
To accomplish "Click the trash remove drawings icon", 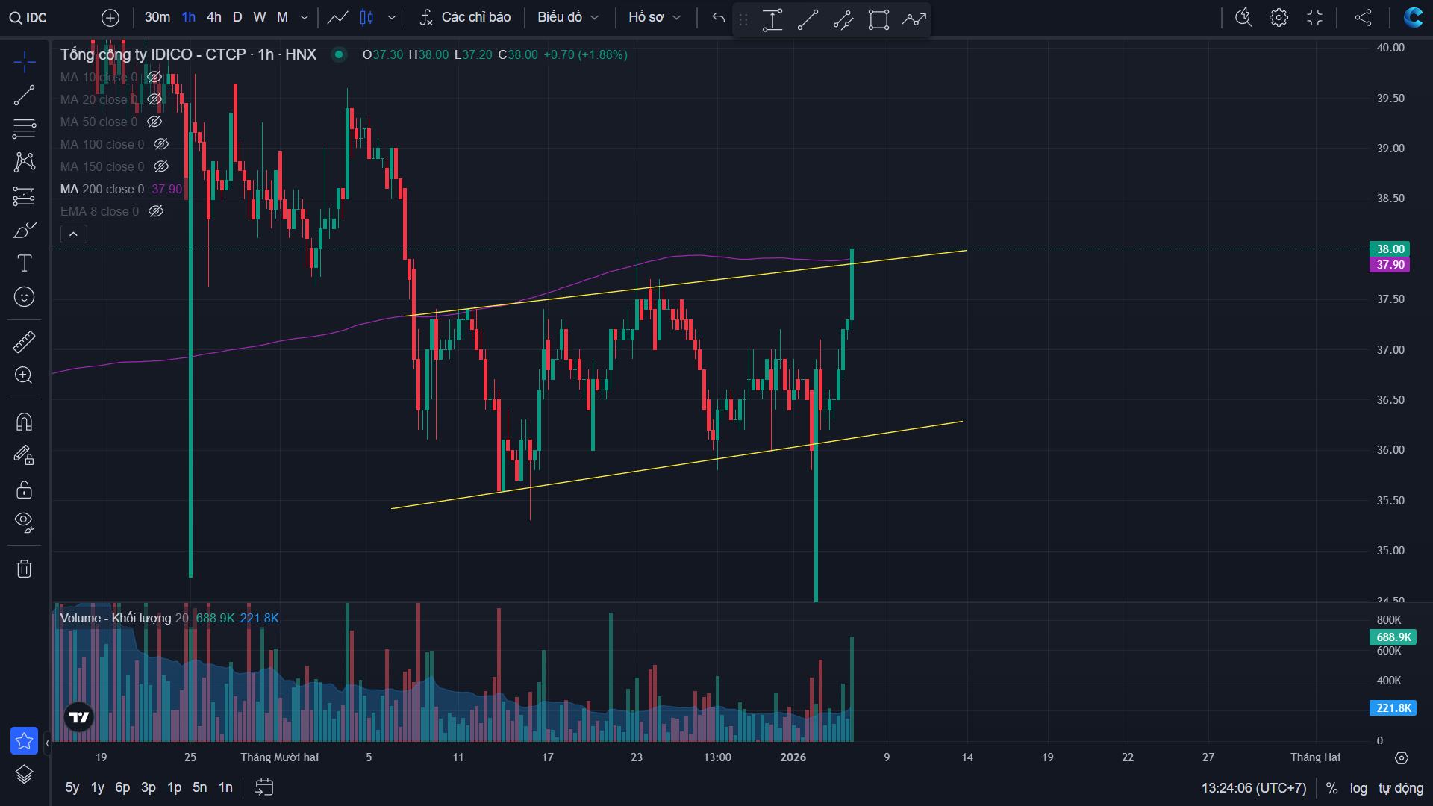I will point(24,569).
